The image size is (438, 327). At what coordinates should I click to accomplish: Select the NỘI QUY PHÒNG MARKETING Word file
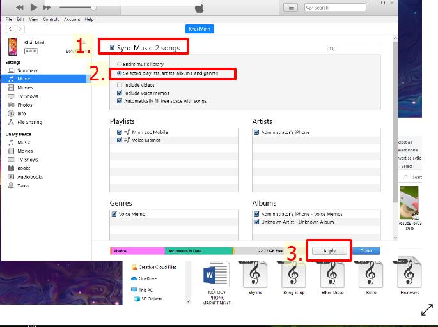point(217,282)
